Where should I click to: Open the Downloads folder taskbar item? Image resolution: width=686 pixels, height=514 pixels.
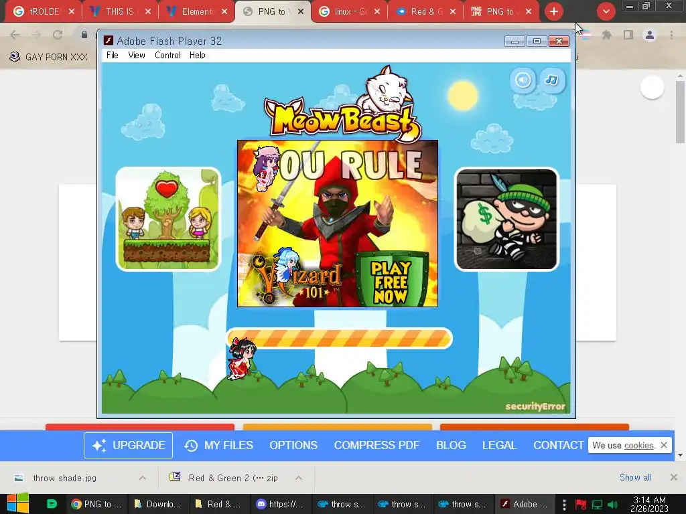tap(158, 504)
